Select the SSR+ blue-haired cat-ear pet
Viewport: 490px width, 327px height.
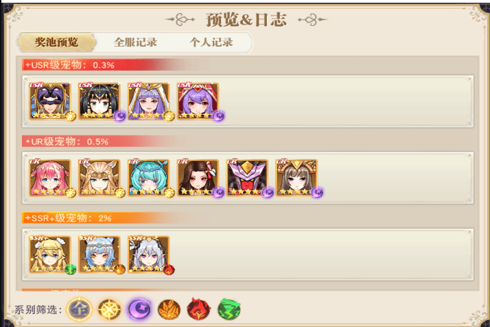100,254
